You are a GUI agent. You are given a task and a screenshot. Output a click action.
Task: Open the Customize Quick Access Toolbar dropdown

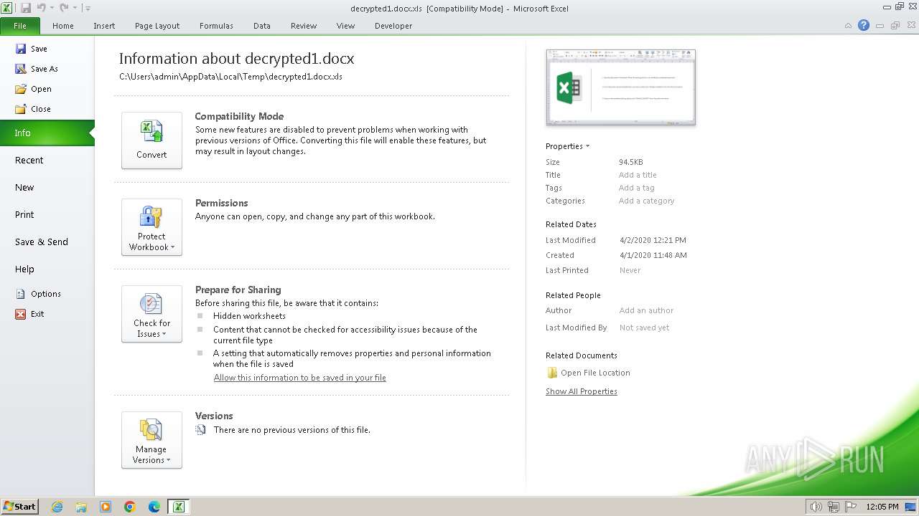pyautogui.click(x=88, y=8)
